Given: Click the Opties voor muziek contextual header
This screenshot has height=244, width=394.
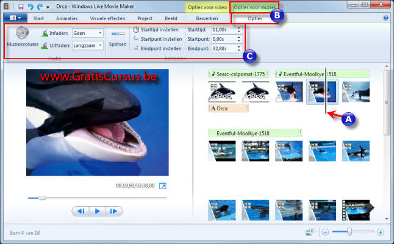Looking at the screenshot, I should (254, 7).
